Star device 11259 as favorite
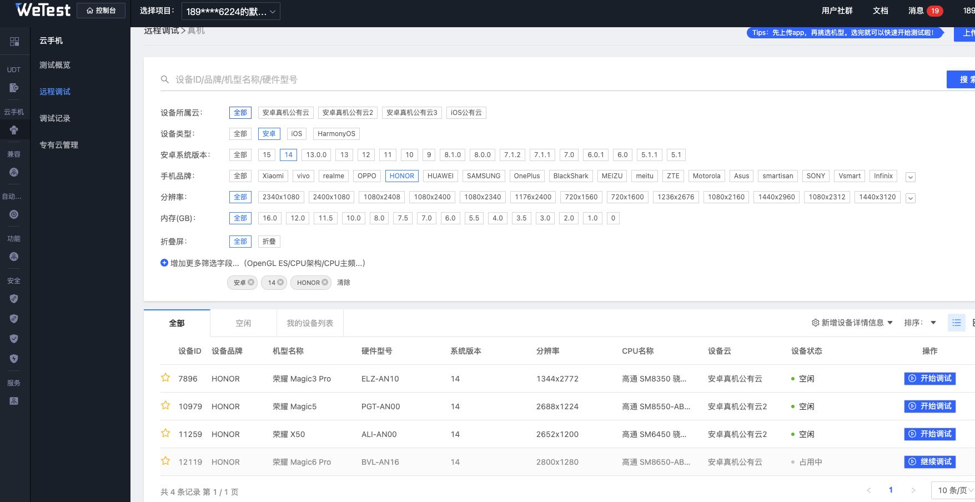Image resolution: width=975 pixels, height=502 pixels. point(165,433)
